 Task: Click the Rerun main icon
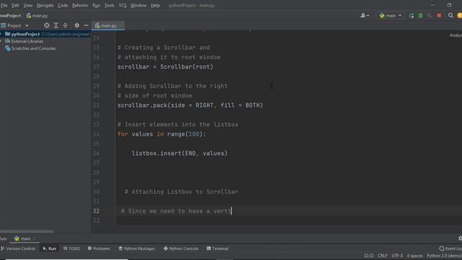point(411,15)
